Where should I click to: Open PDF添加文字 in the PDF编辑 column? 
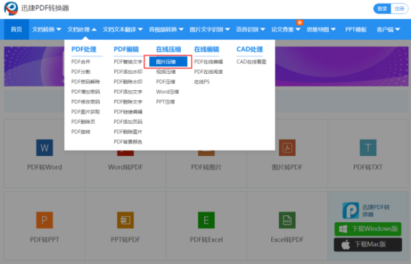click(128, 92)
